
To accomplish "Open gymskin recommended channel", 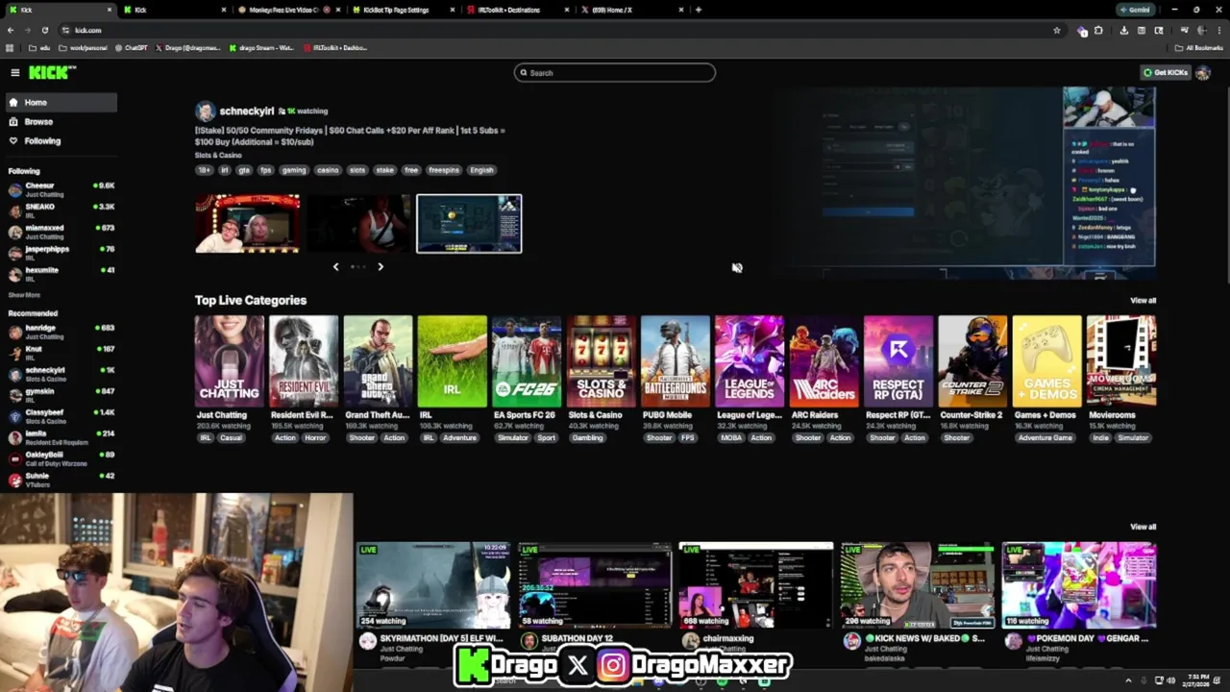I will coord(60,395).
